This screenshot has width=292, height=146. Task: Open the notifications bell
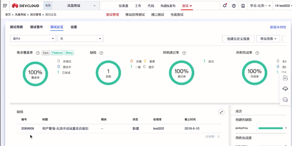pyautogui.click(x=225, y=5)
